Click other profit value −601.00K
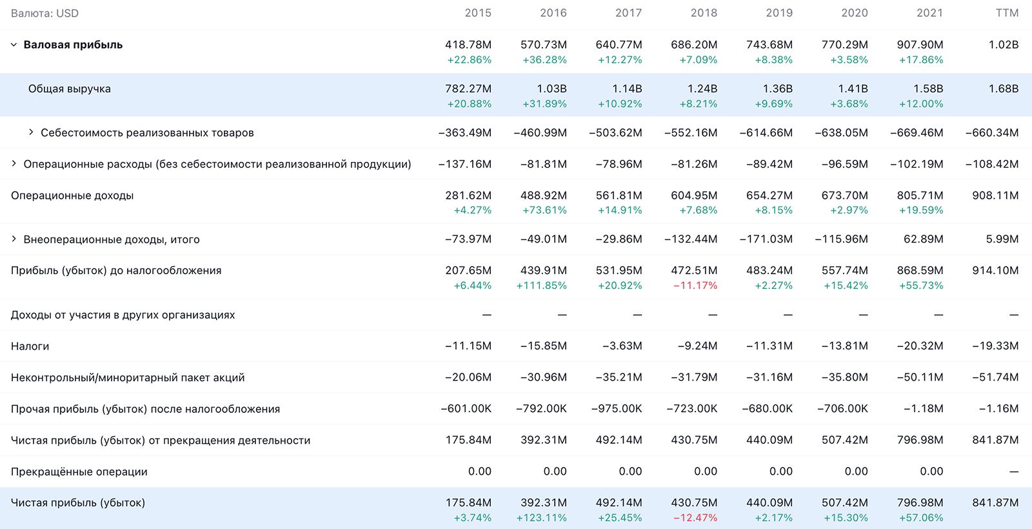 pyautogui.click(x=466, y=409)
